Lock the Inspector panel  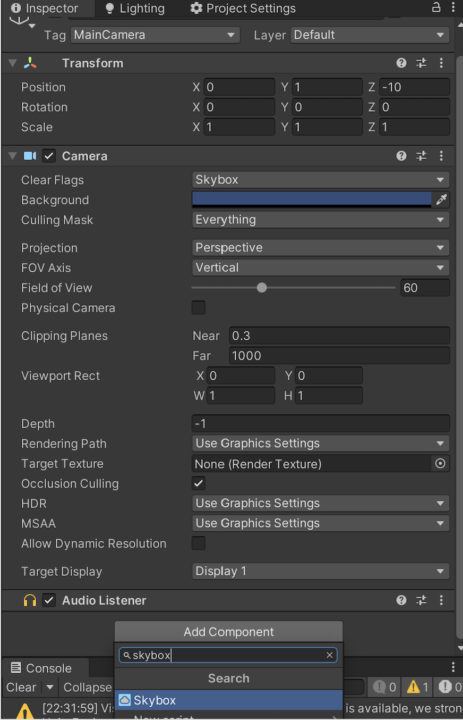click(436, 7)
